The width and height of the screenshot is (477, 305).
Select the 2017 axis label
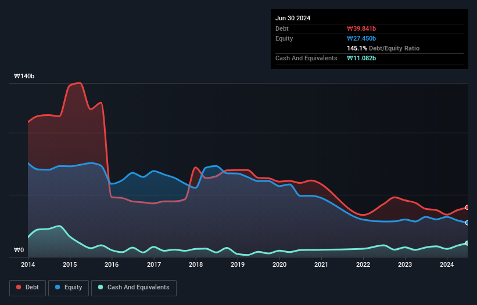153,264
